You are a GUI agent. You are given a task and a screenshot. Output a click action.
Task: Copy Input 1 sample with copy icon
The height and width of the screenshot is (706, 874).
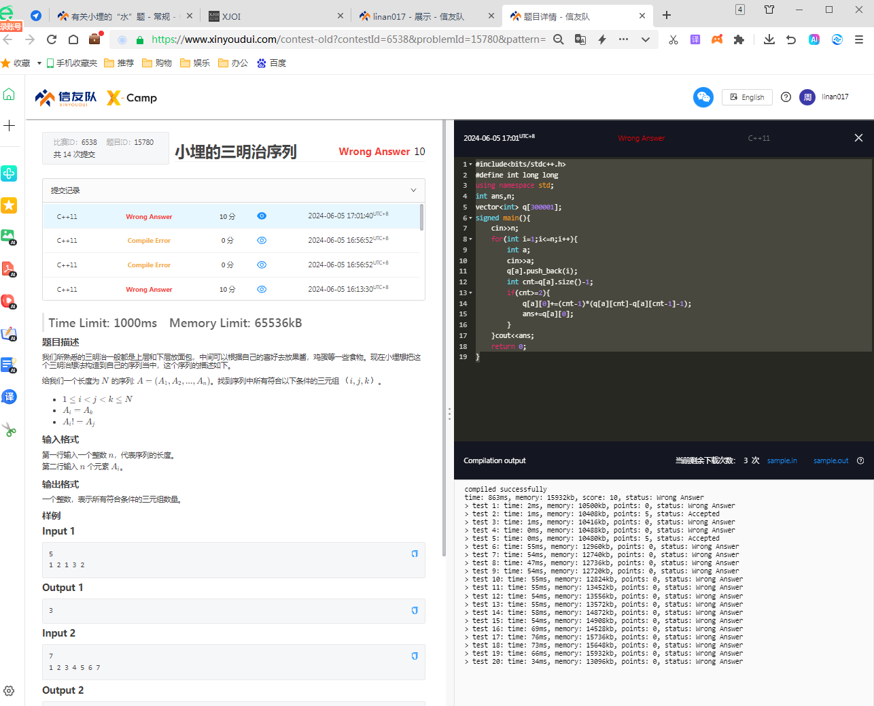click(415, 554)
